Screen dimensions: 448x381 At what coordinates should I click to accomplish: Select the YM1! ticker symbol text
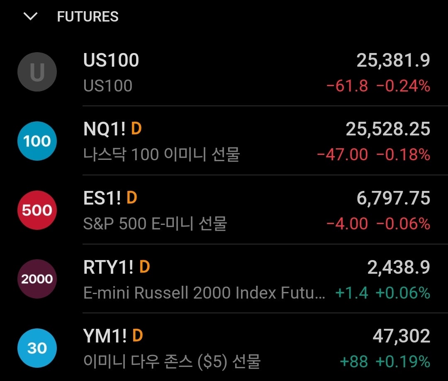[x=105, y=336]
